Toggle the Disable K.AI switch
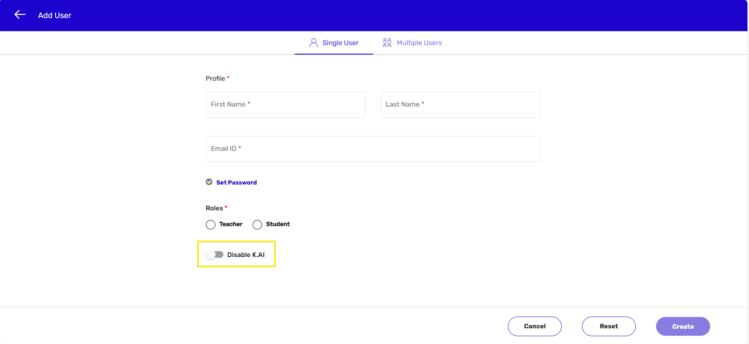Screen dimensions: 749x344 [215, 255]
